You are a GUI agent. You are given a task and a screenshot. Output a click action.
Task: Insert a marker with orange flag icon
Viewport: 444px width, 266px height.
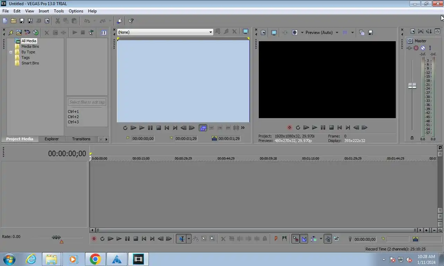276,239
